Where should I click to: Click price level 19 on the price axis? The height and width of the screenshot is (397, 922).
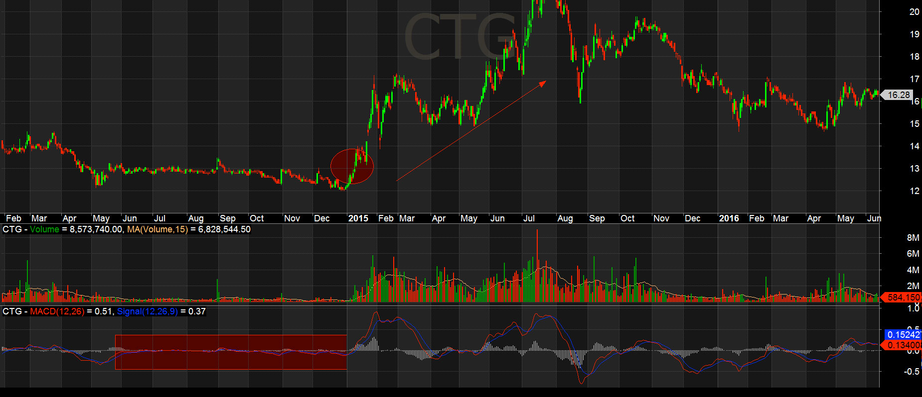pyautogui.click(x=914, y=34)
